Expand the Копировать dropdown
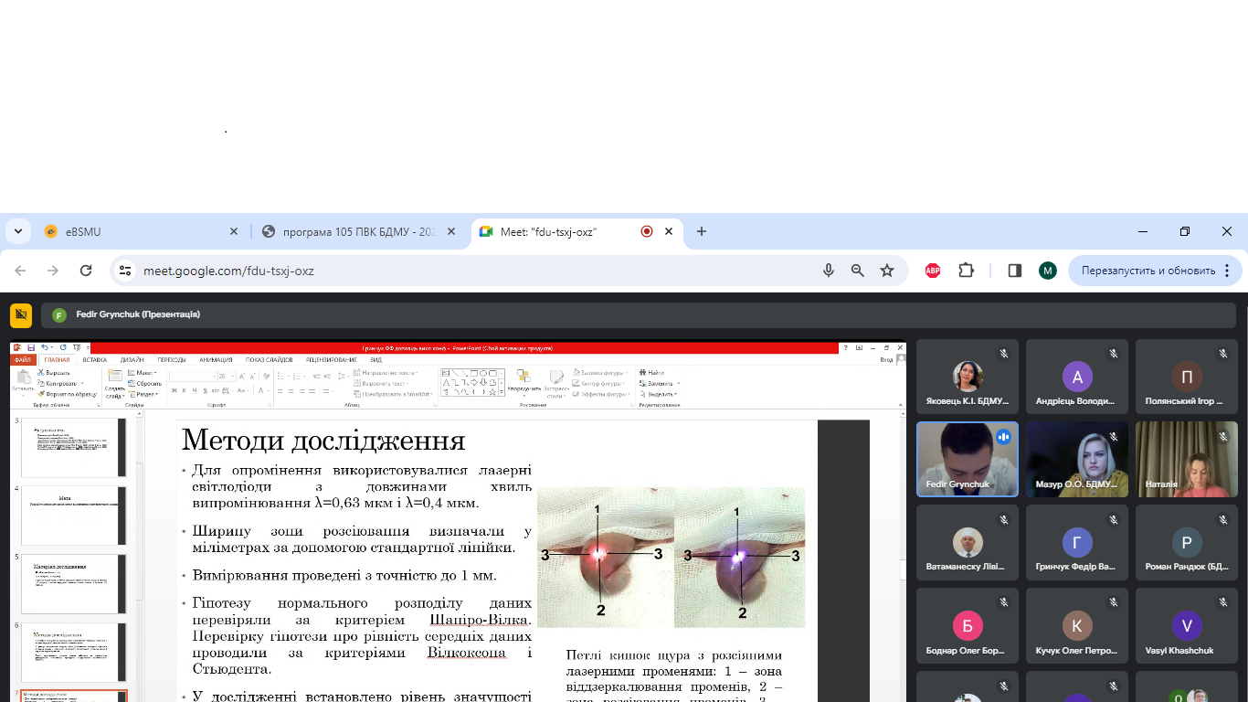 (82, 384)
